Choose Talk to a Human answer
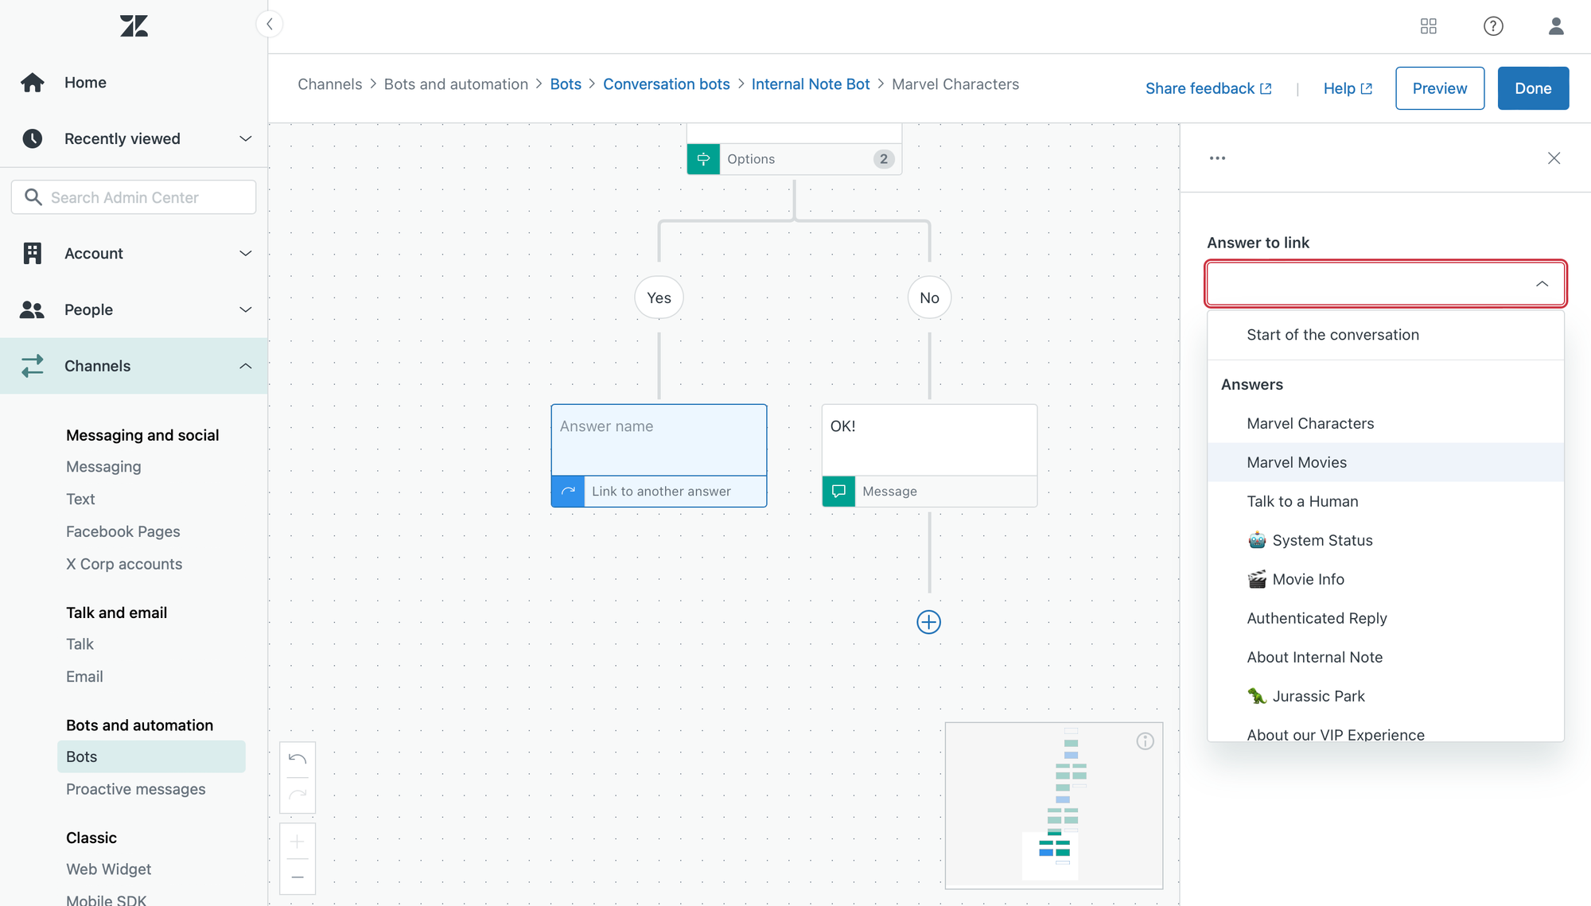This screenshot has width=1591, height=906. click(x=1302, y=501)
